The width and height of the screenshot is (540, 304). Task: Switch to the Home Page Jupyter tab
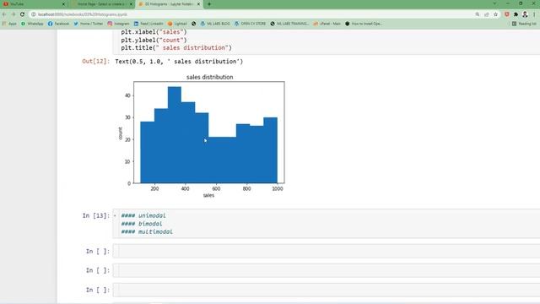[101, 4]
